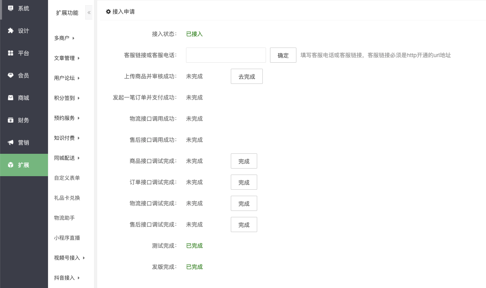Click the 商城 bag icon
The width and height of the screenshot is (486, 288).
[x=11, y=98]
